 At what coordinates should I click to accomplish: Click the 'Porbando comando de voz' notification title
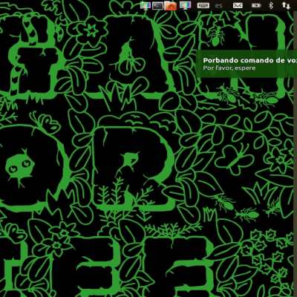click(250, 60)
